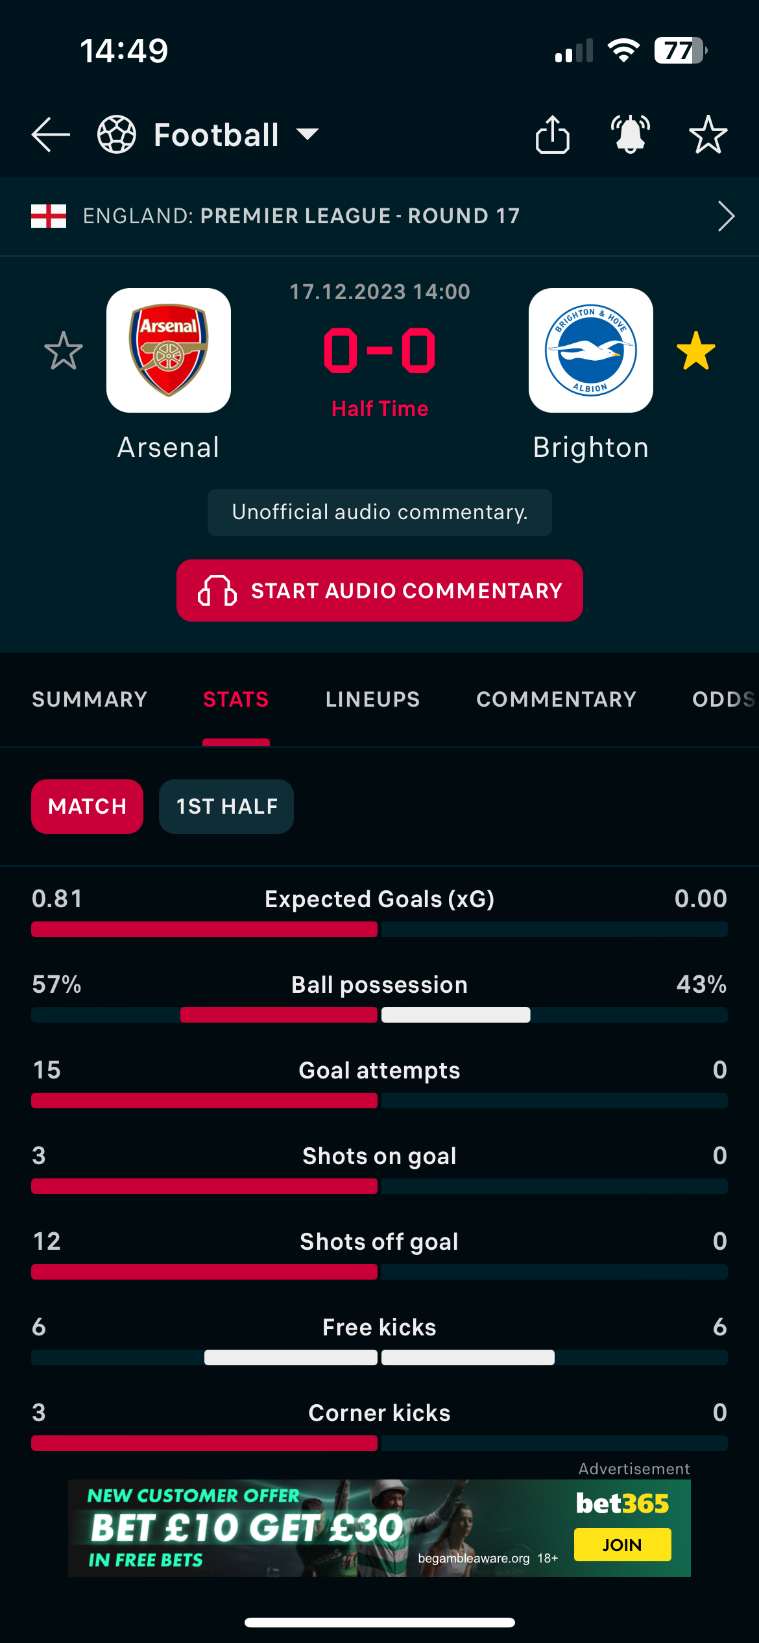
Task: Switch to the Lineups tab
Action: click(x=372, y=699)
